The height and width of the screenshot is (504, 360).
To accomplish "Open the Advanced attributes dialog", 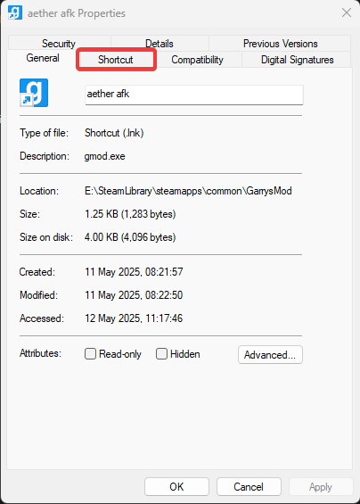I will (270, 354).
